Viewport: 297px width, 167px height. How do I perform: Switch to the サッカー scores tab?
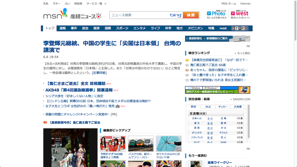click(223, 107)
